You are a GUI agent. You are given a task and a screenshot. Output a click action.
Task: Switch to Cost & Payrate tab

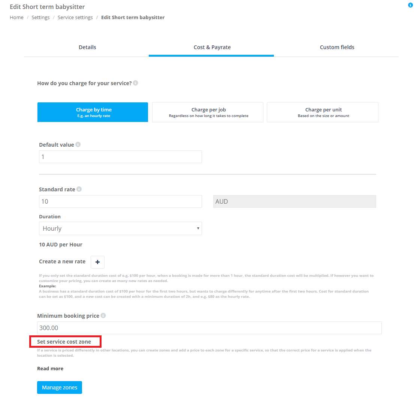[212, 47]
